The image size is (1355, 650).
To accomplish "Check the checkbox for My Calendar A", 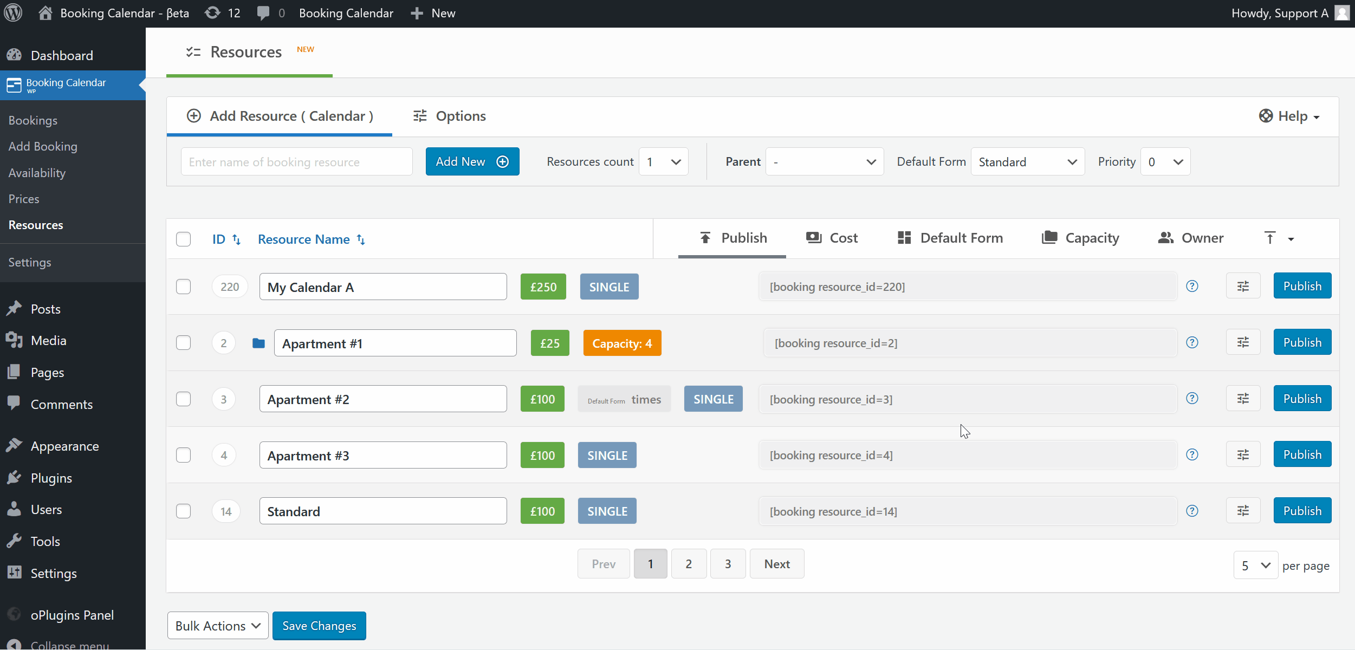I will coord(184,287).
